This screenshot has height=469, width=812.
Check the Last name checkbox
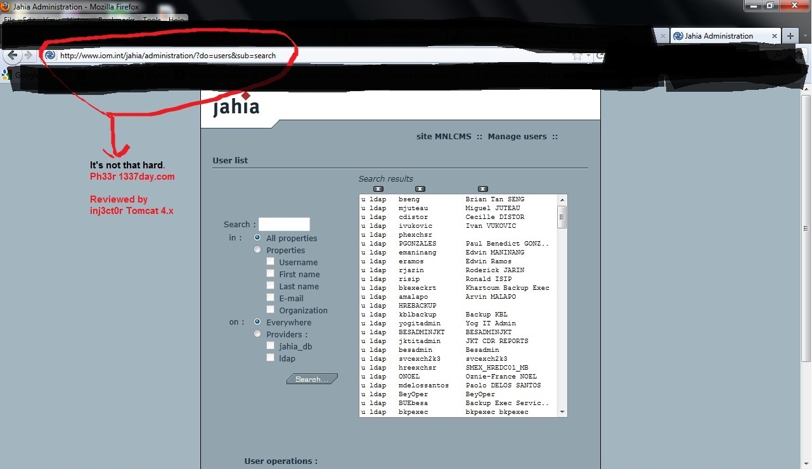click(x=271, y=285)
